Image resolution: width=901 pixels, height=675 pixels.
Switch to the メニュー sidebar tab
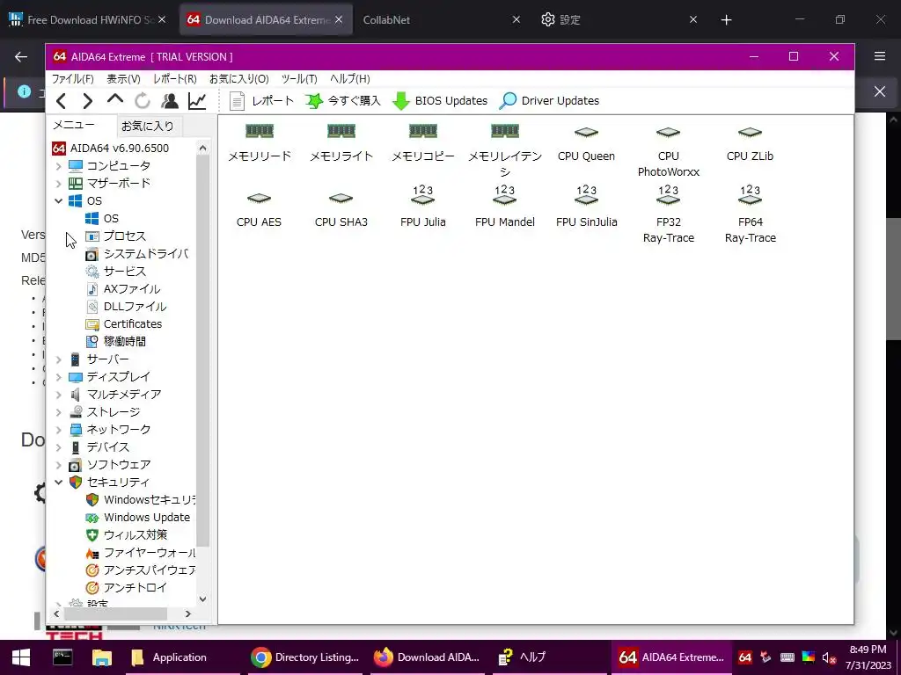pyautogui.click(x=74, y=125)
